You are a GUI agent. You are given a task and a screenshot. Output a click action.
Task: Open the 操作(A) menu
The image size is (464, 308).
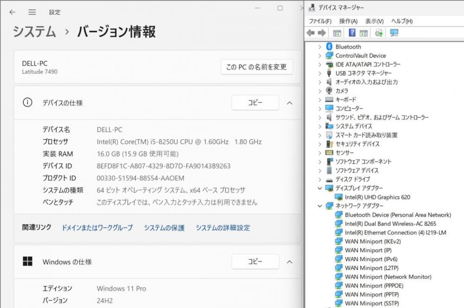(x=348, y=21)
